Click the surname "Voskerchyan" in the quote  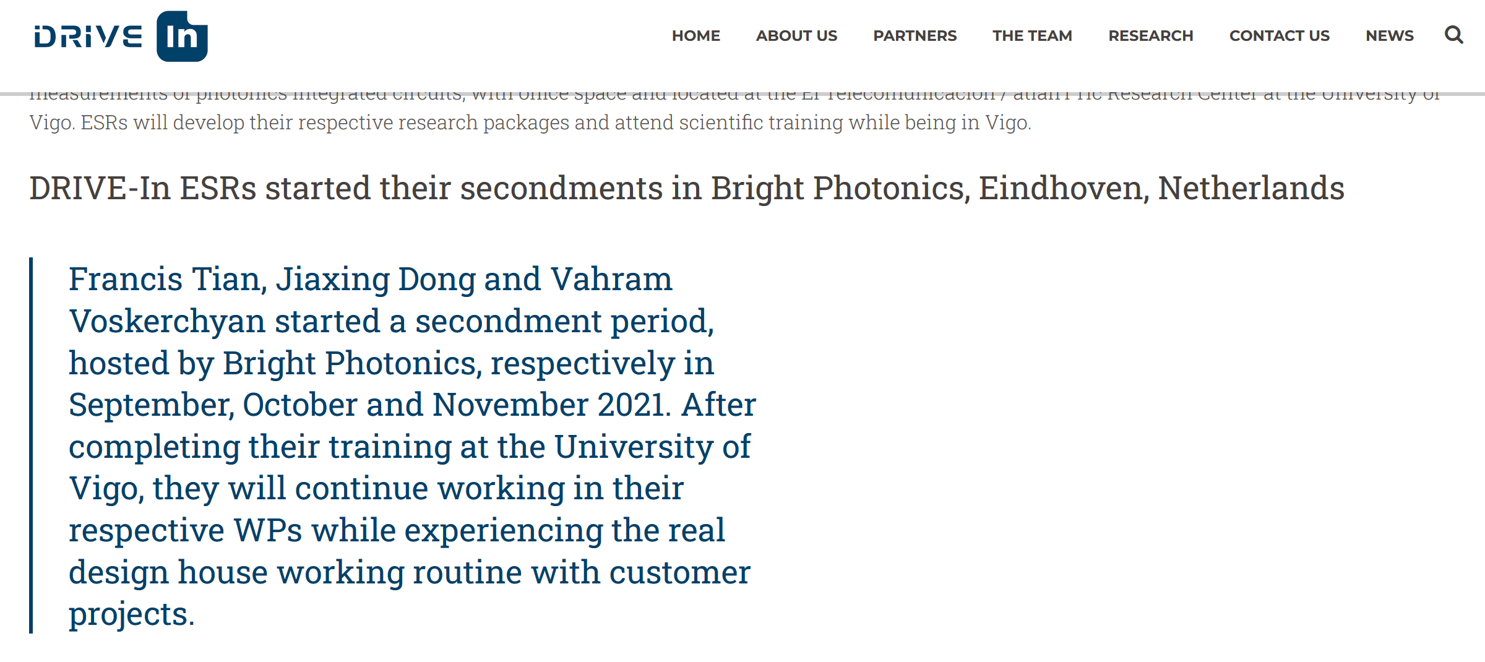(167, 321)
